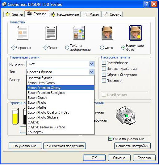Choose Epson Glossy paper type

tap(60, 98)
